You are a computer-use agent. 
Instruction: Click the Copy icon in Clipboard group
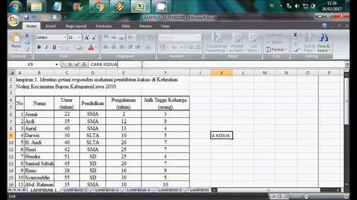pos(27,42)
